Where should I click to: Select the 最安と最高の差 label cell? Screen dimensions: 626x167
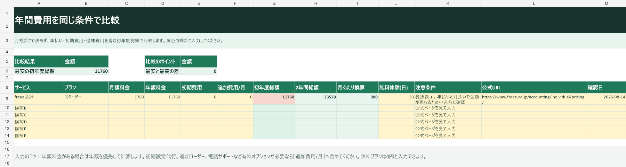pos(163,71)
